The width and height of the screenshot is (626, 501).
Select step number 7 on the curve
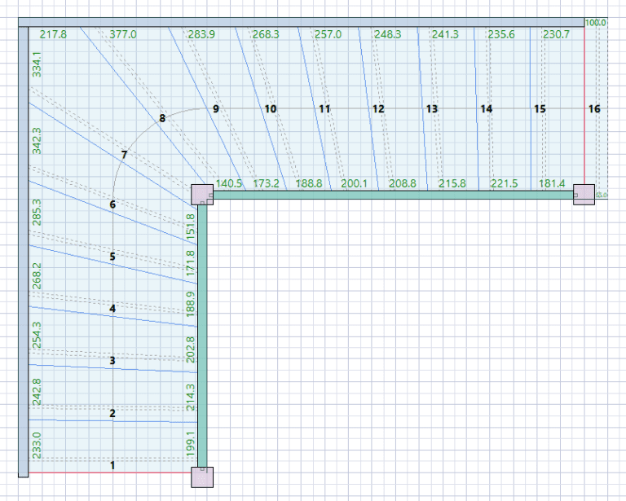click(124, 154)
